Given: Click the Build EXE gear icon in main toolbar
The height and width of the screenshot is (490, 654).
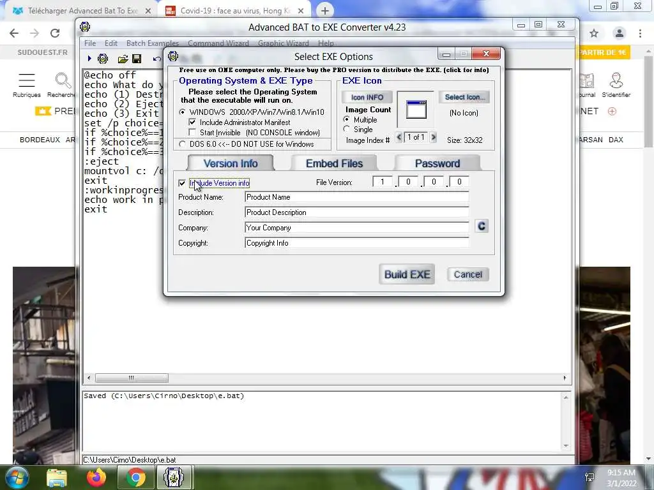Looking at the screenshot, I should (x=103, y=59).
